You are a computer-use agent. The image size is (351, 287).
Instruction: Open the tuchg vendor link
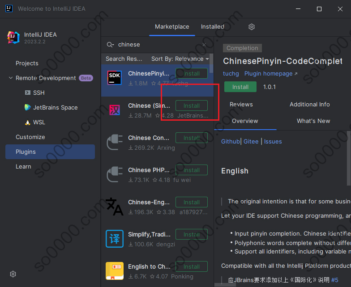(231, 74)
